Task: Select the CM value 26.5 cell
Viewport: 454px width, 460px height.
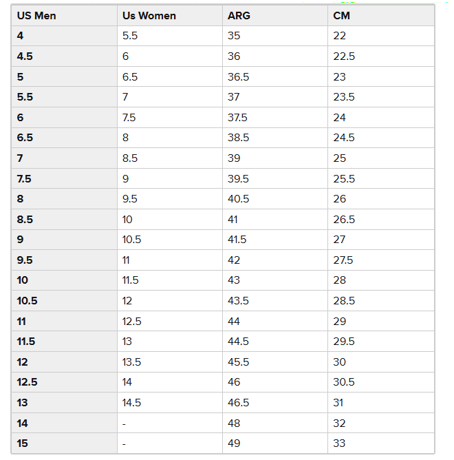Action: [343, 220]
